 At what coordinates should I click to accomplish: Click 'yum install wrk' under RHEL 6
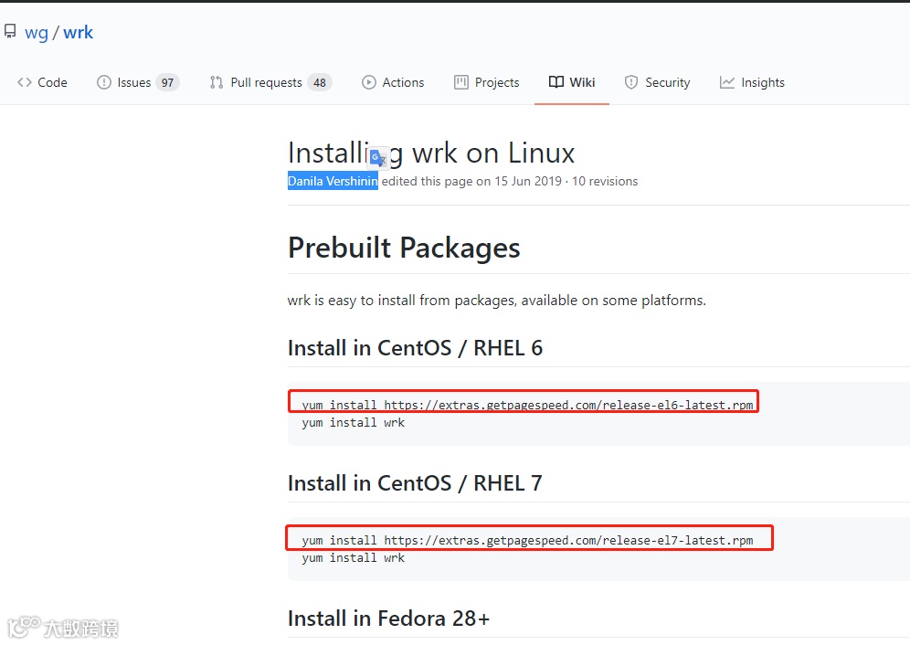point(353,423)
